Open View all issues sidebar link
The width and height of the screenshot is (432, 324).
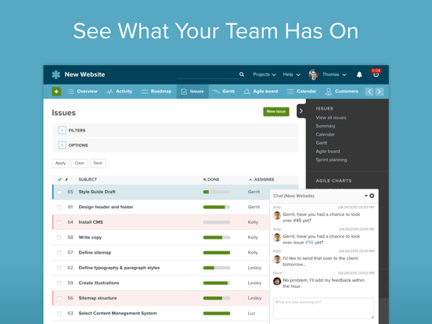coord(331,117)
